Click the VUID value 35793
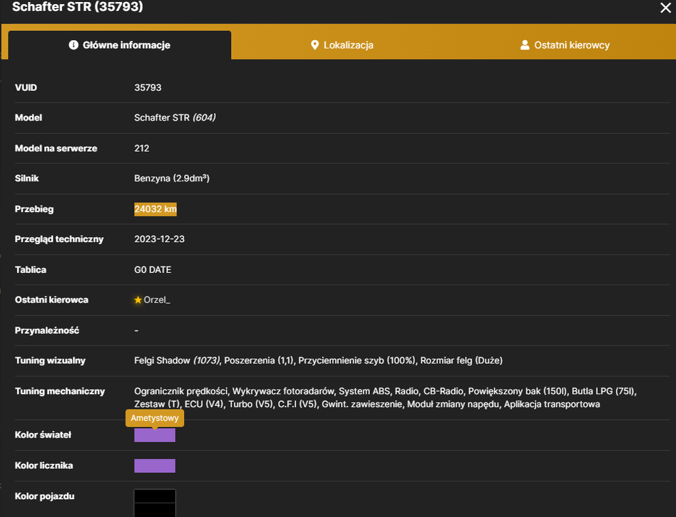 (x=148, y=88)
